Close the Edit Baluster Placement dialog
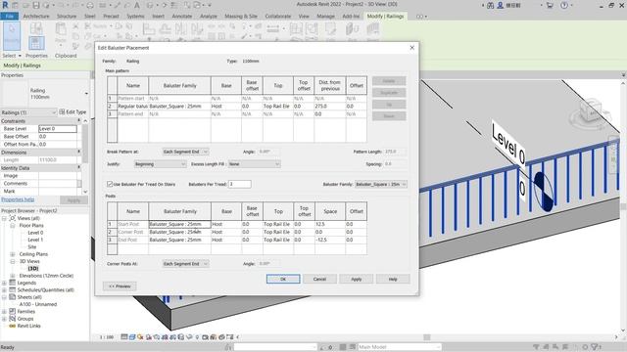627x352 pixels. tap(412, 48)
